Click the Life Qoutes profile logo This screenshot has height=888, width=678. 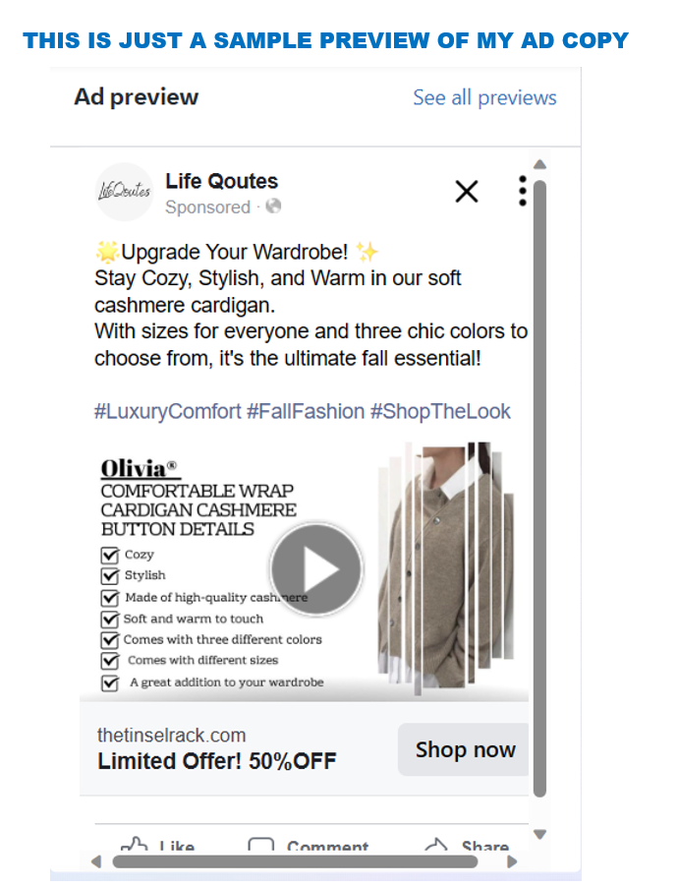(125, 192)
